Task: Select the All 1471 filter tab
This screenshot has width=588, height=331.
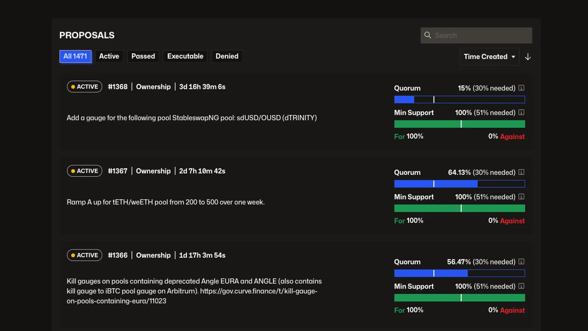Action: tap(75, 56)
